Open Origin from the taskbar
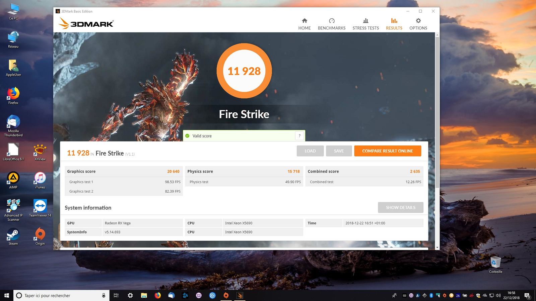Screen dimensions: 536x301 point(226,295)
